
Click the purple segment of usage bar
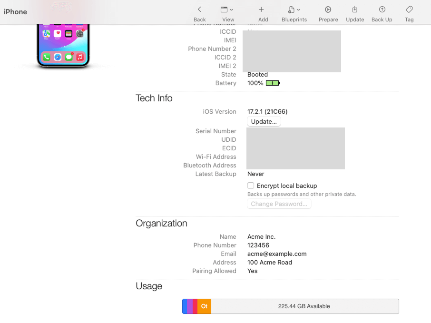(190, 306)
